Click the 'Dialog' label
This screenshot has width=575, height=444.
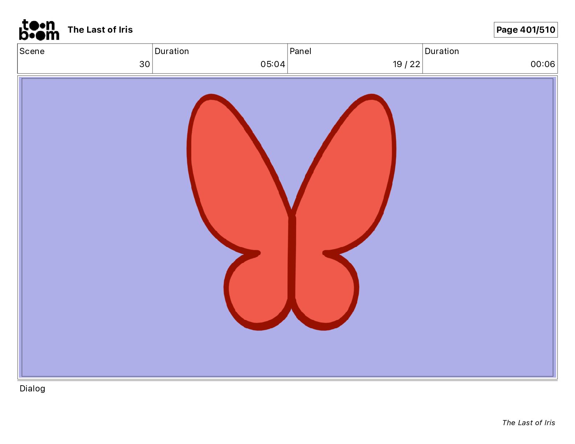[x=32, y=388]
